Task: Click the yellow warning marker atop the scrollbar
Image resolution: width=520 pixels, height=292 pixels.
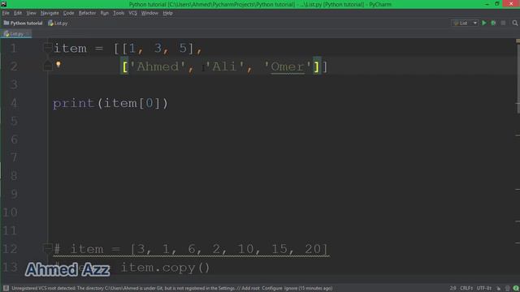Action: [518, 41]
